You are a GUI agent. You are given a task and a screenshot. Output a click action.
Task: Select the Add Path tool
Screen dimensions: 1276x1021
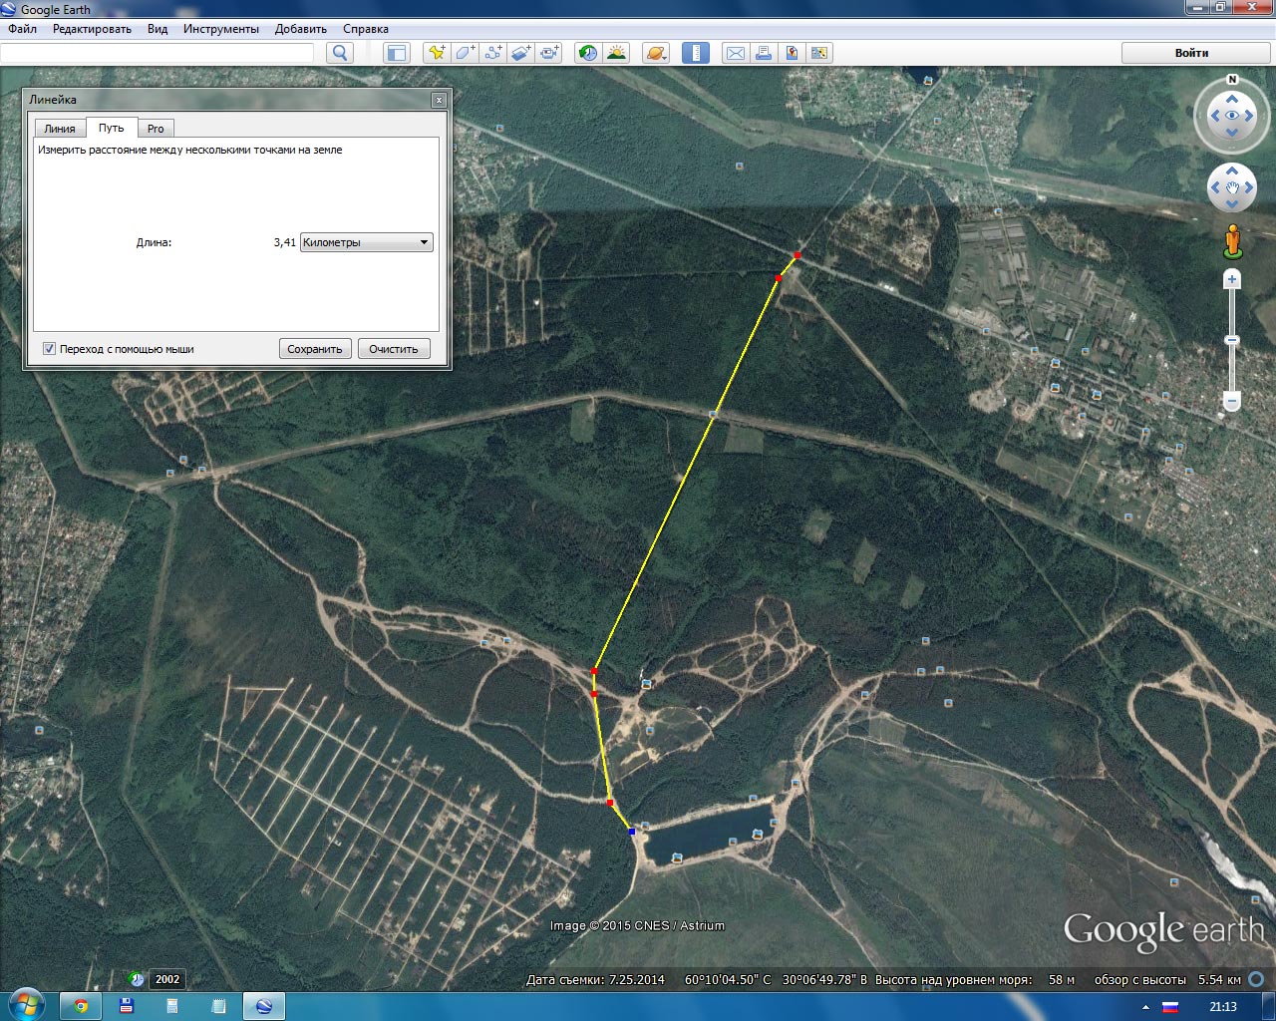(492, 53)
